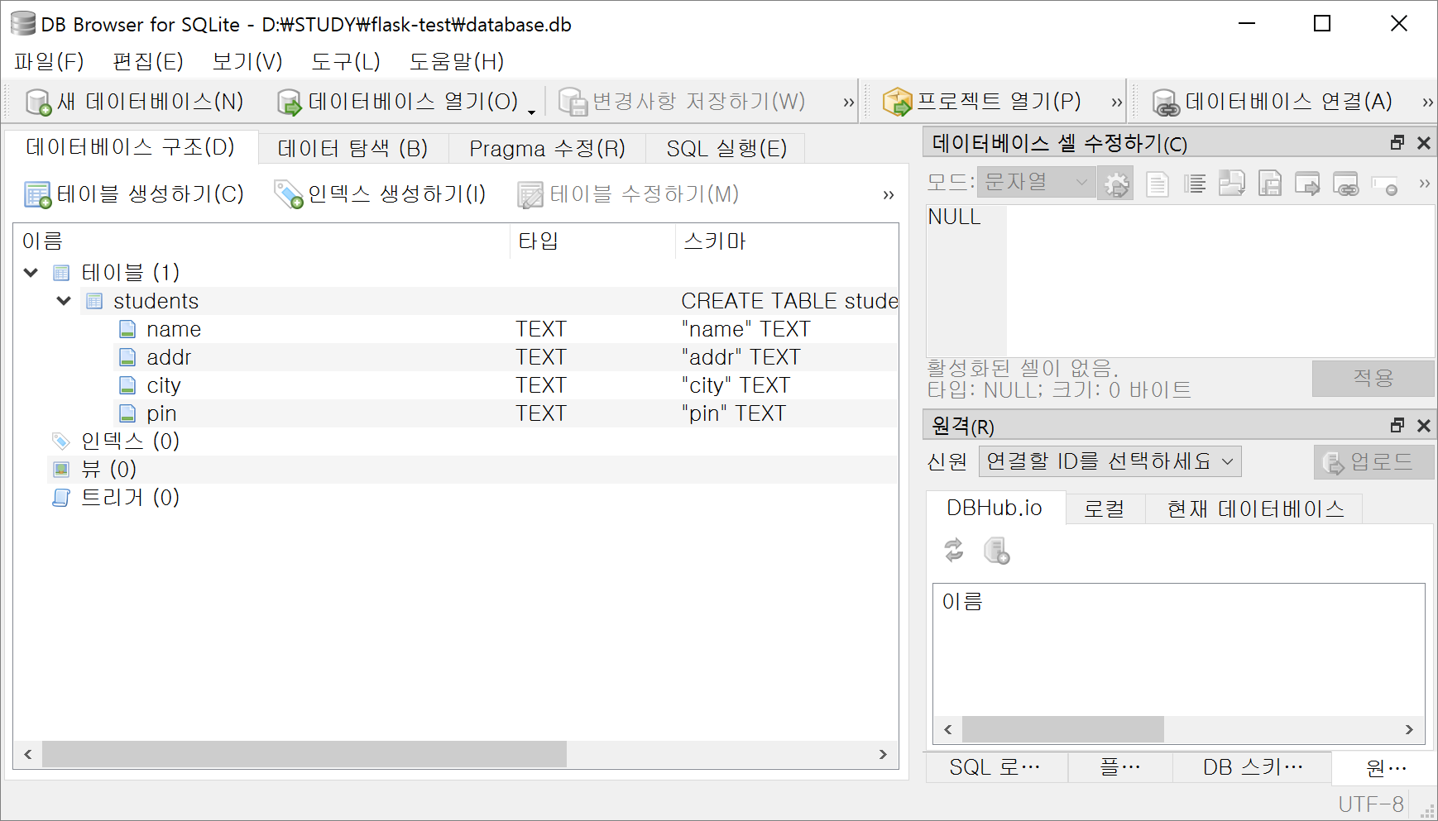Click the Upload (업로드) button
Viewport: 1438px width, 821px height.
pos(1373,461)
